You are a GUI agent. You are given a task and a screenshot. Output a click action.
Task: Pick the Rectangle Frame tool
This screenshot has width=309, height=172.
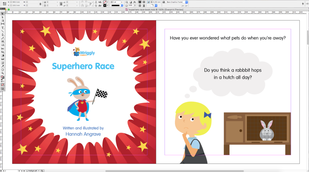point(2,41)
